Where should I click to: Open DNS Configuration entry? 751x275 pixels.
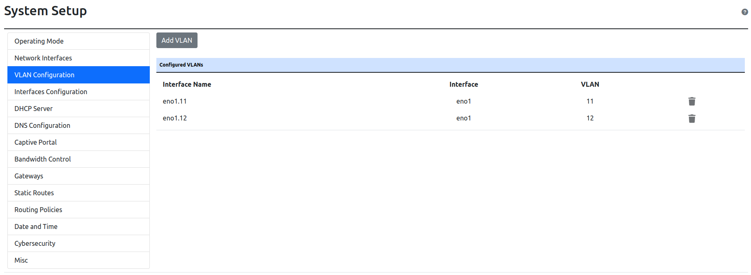42,125
